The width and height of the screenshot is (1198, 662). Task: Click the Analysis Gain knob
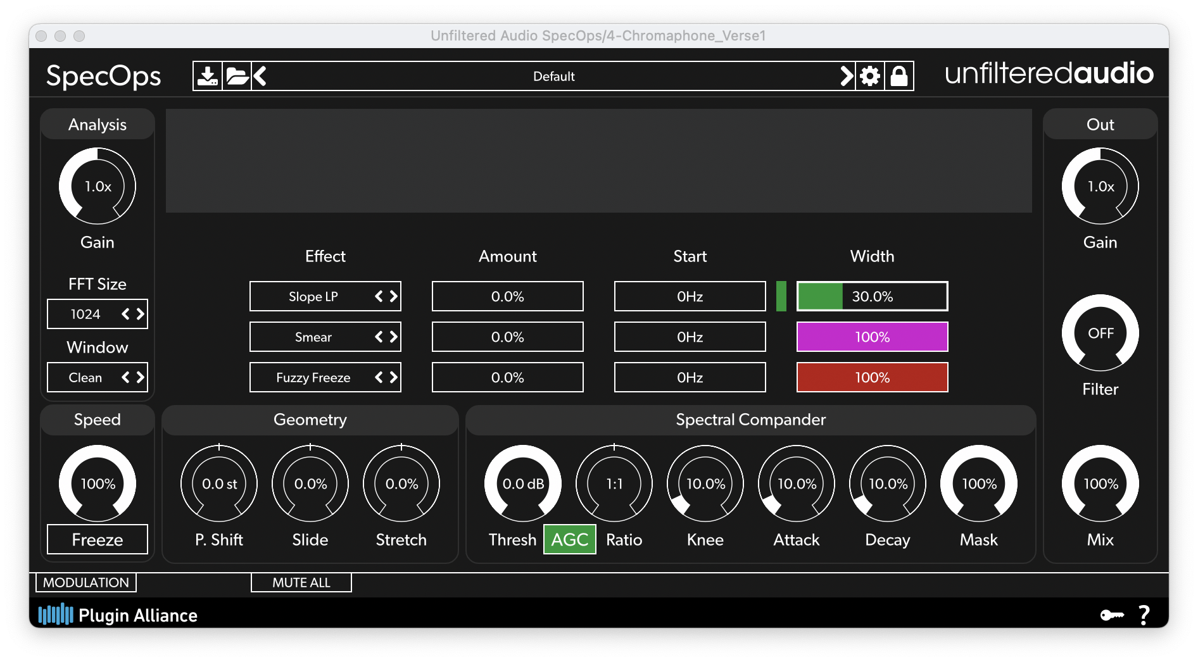point(98,186)
